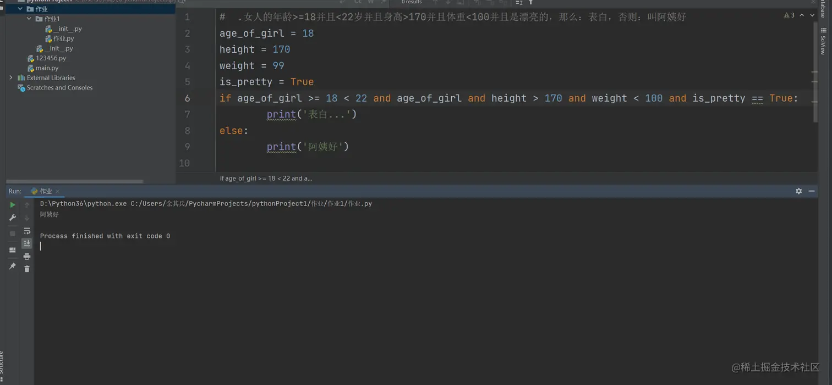
Task: Go up the stack trace arrow
Action: (x=27, y=205)
